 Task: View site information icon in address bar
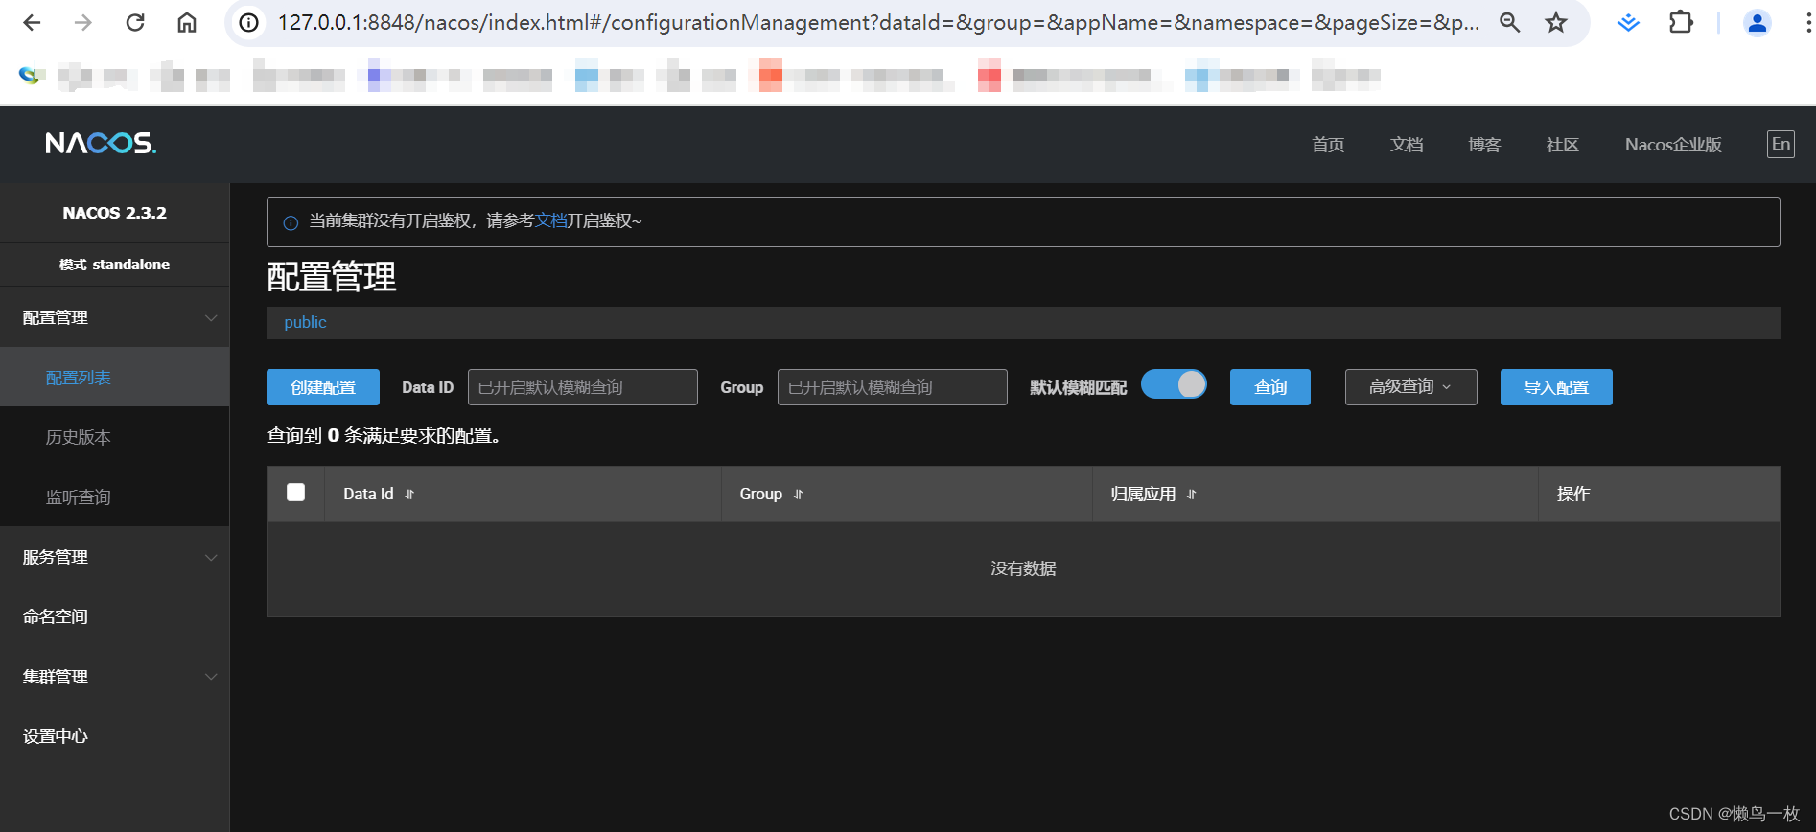[x=249, y=22]
